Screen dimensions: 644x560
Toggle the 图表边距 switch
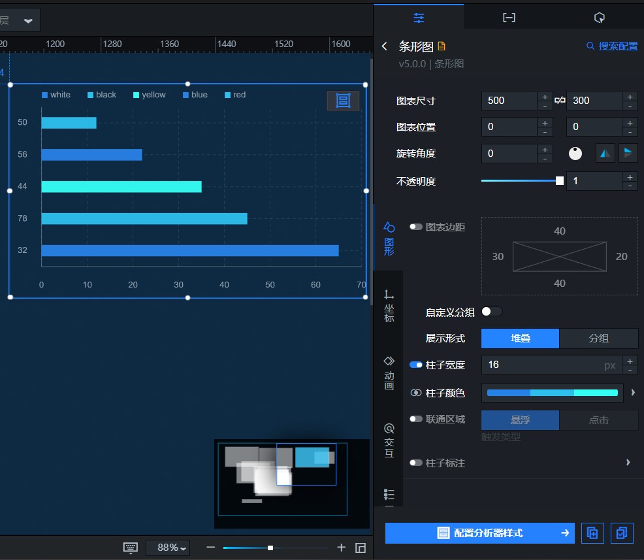[x=415, y=227]
